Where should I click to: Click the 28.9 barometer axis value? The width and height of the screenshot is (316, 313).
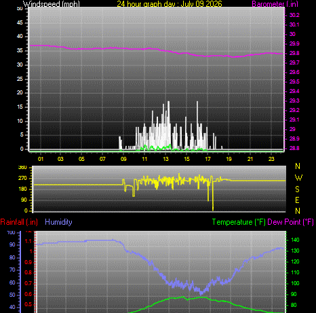tap(294, 139)
